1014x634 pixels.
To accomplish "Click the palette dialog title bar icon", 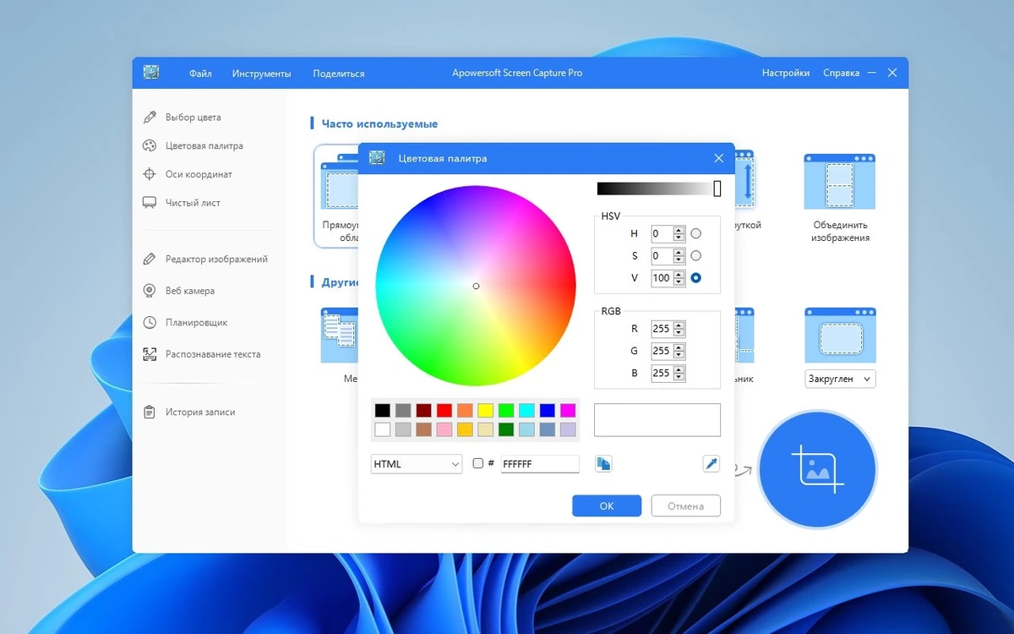I will 377,158.
